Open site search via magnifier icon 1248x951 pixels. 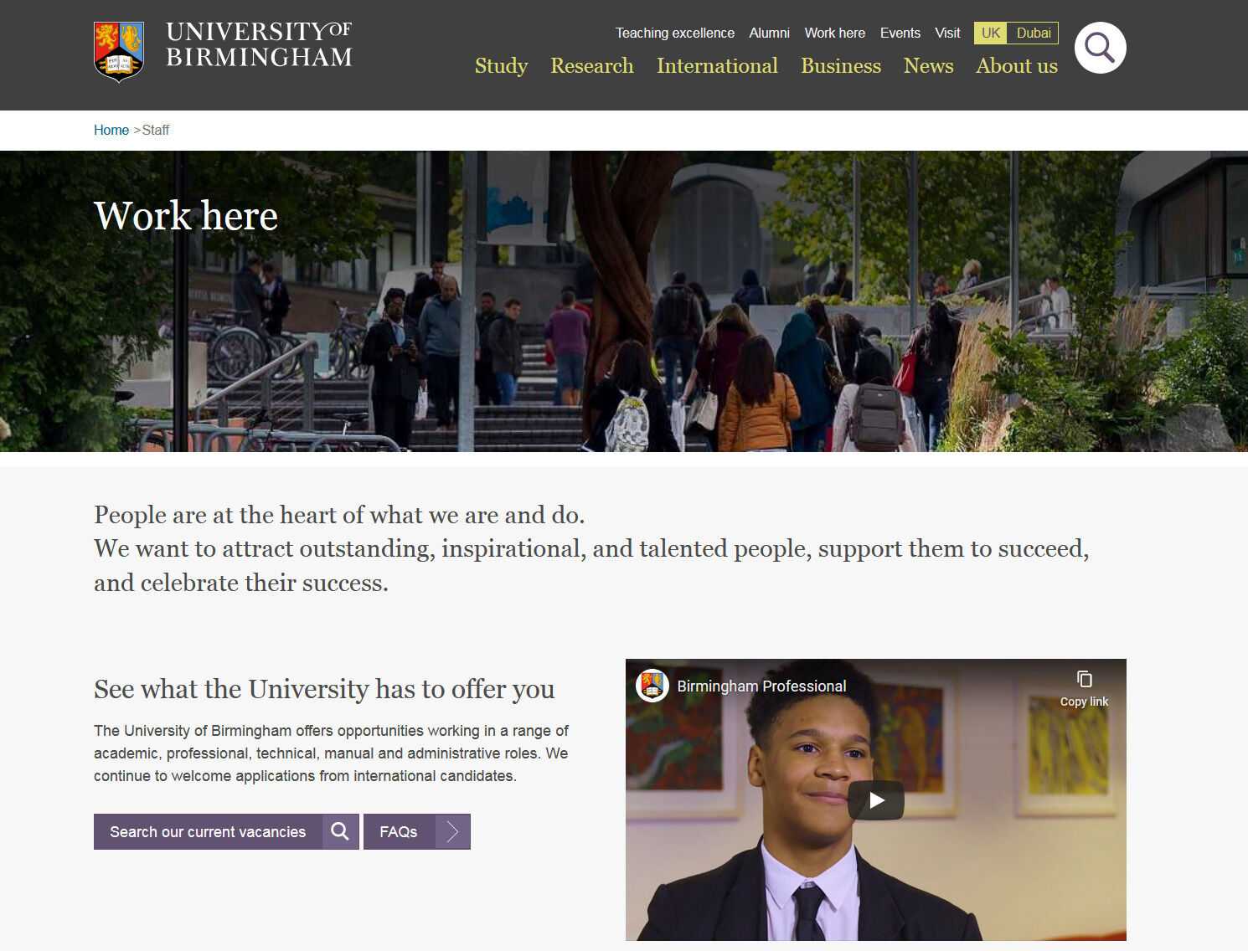click(x=1100, y=48)
